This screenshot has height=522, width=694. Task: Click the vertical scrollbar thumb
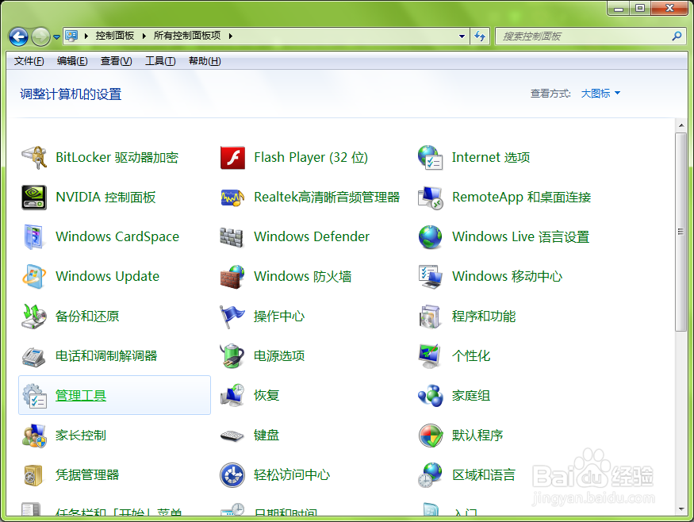click(681, 232)
